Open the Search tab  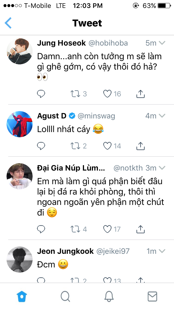tap(65, 296)
